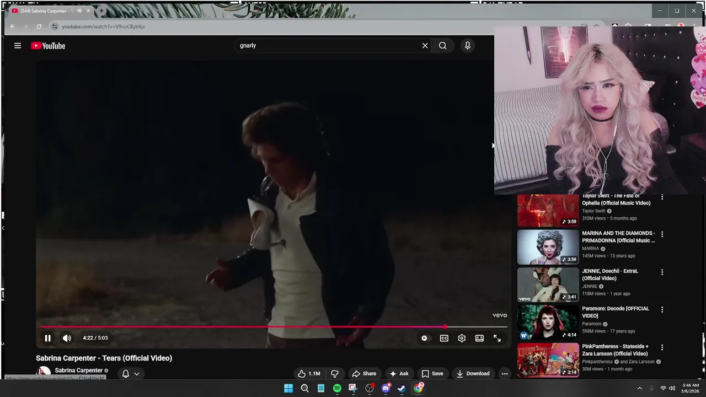
Task: Open a new browser tab
Action: click(x=101, y=10)
